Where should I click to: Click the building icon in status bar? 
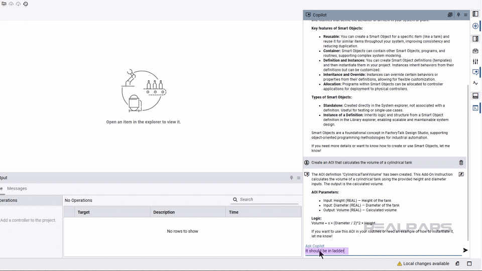[x=457, y=263]
